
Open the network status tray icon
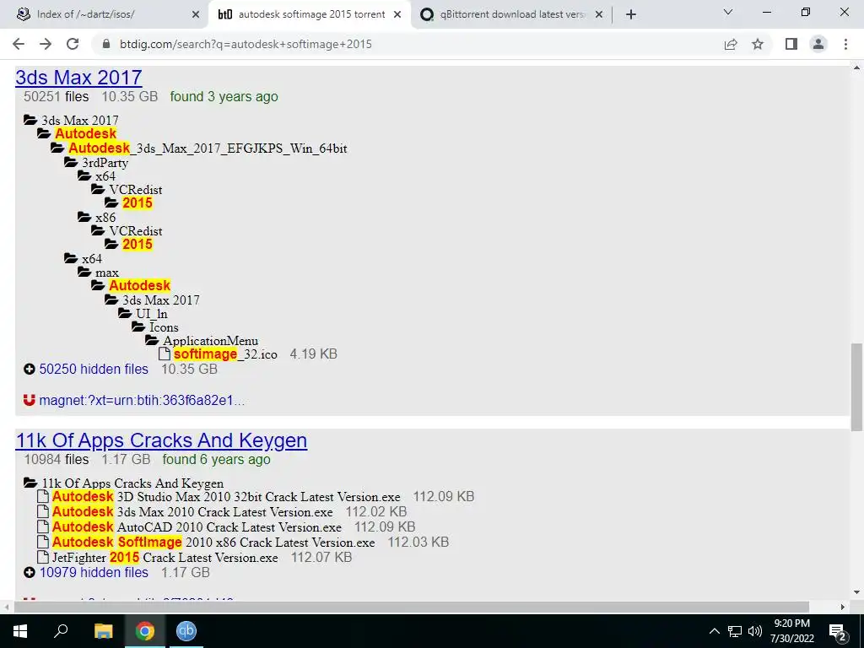[x=735, y=631]
